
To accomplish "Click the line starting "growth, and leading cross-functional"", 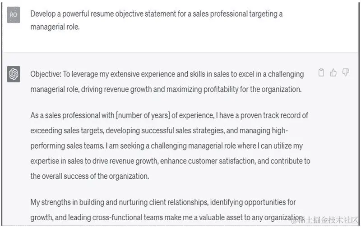I will click(x=167, y=218).
